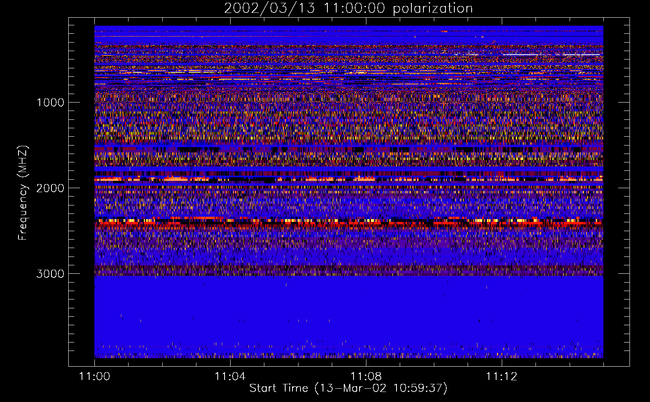
Task: Click the 1000 frequency tick label
Action: (50, 103)
